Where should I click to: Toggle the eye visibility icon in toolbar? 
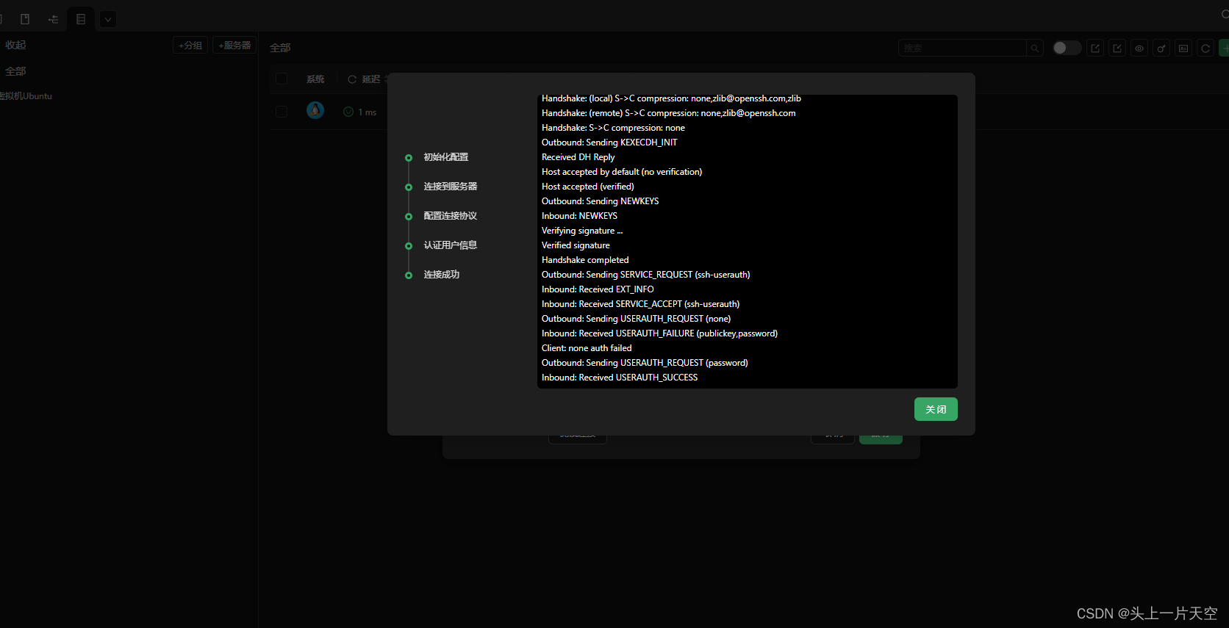(x=1139, y=48)
